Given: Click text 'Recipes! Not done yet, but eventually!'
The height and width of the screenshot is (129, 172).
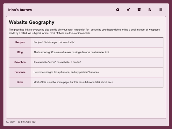Looking at the screenshot, I should [54, 42].
